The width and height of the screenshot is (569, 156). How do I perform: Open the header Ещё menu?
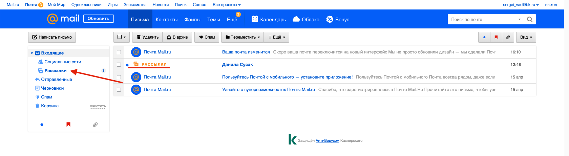click(232, 19)
